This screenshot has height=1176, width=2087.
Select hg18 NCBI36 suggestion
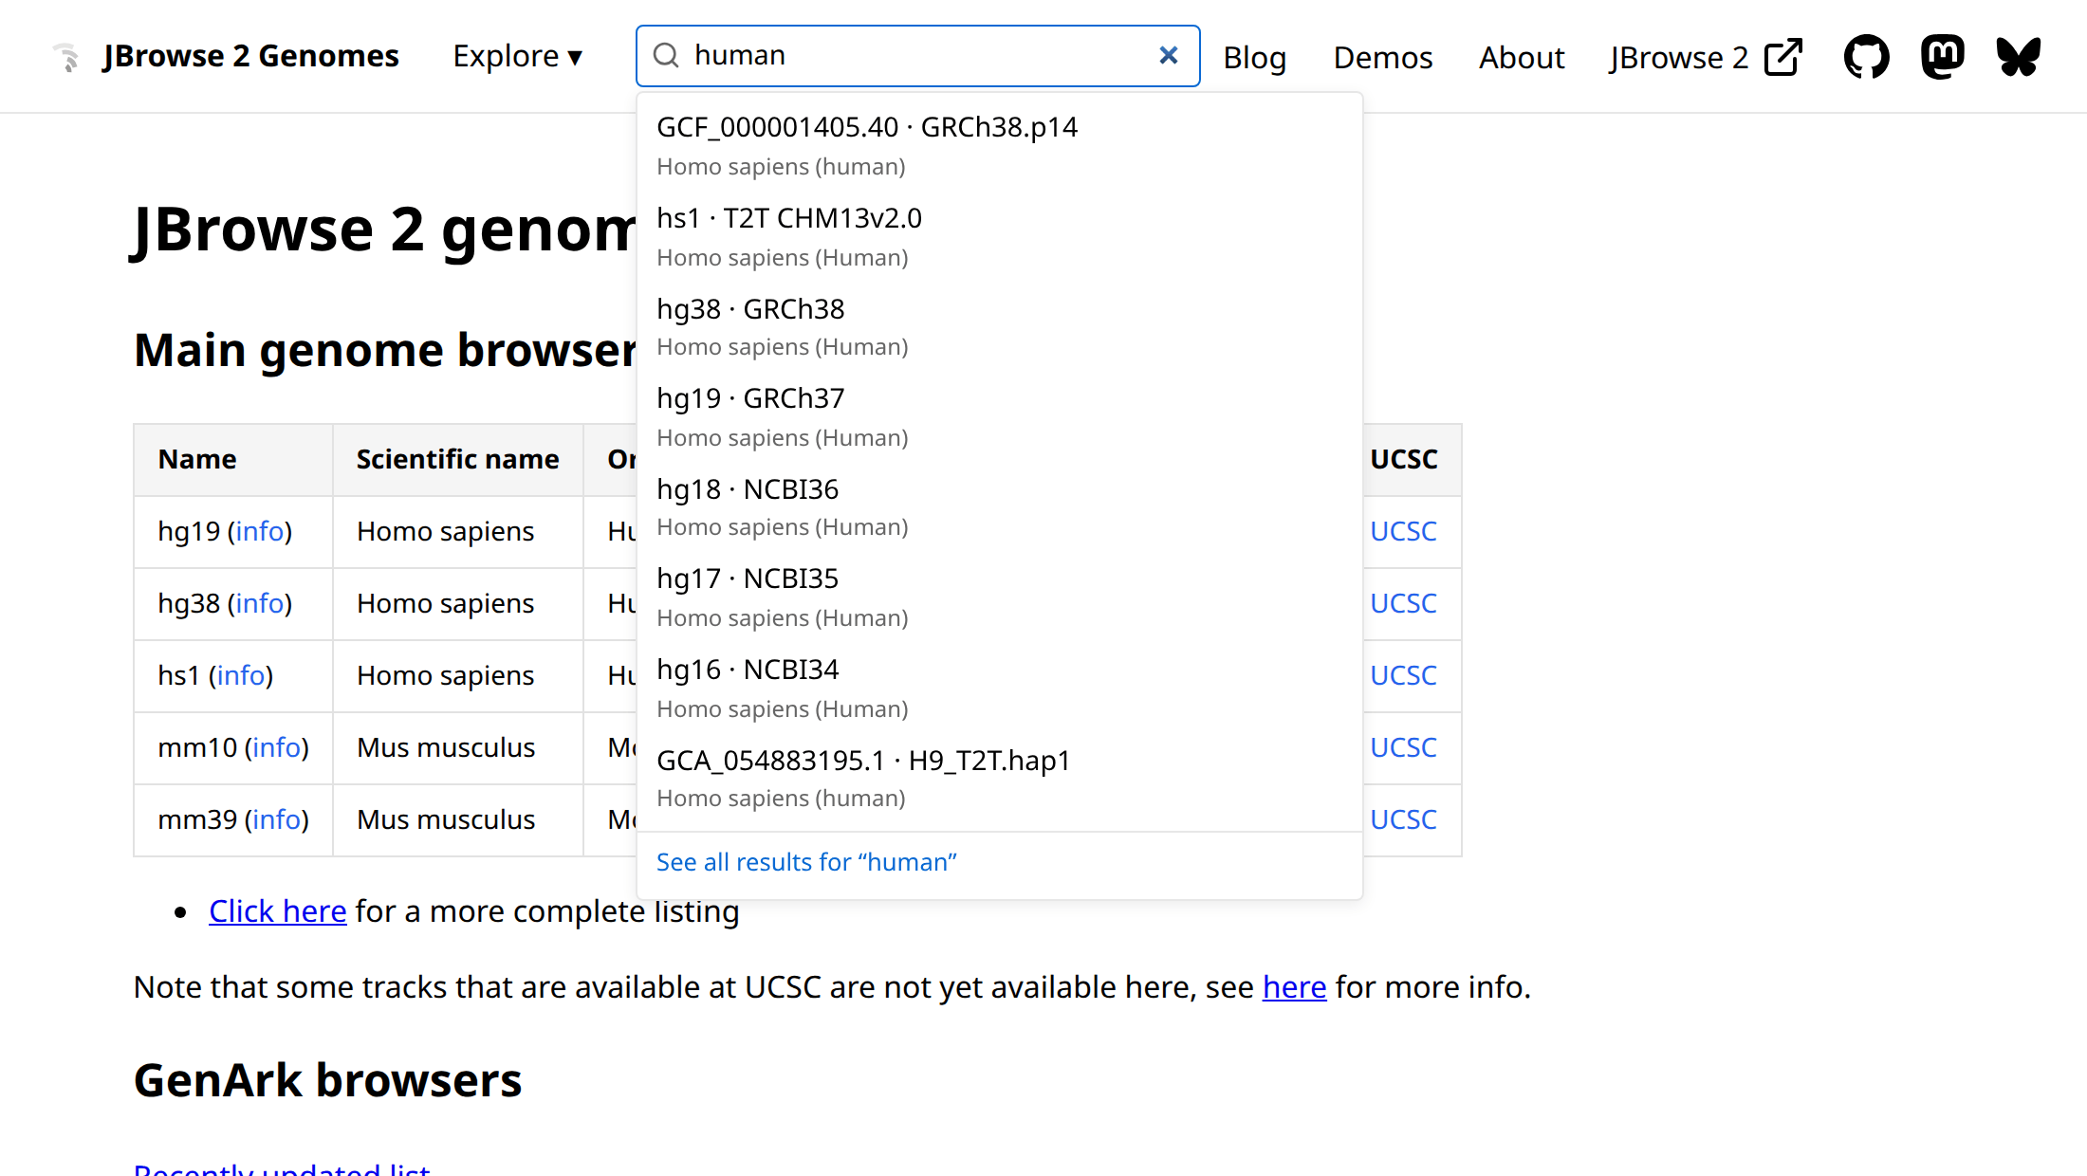coord(1000,506)
